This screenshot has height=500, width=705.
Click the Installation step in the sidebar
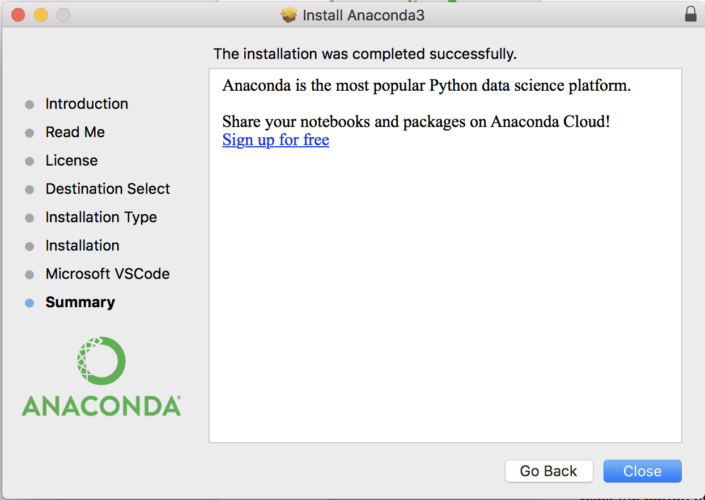[82, 245]
